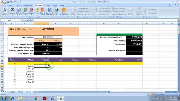Open the AutoSum function button

pyautogui.click(x=12, y=12)
